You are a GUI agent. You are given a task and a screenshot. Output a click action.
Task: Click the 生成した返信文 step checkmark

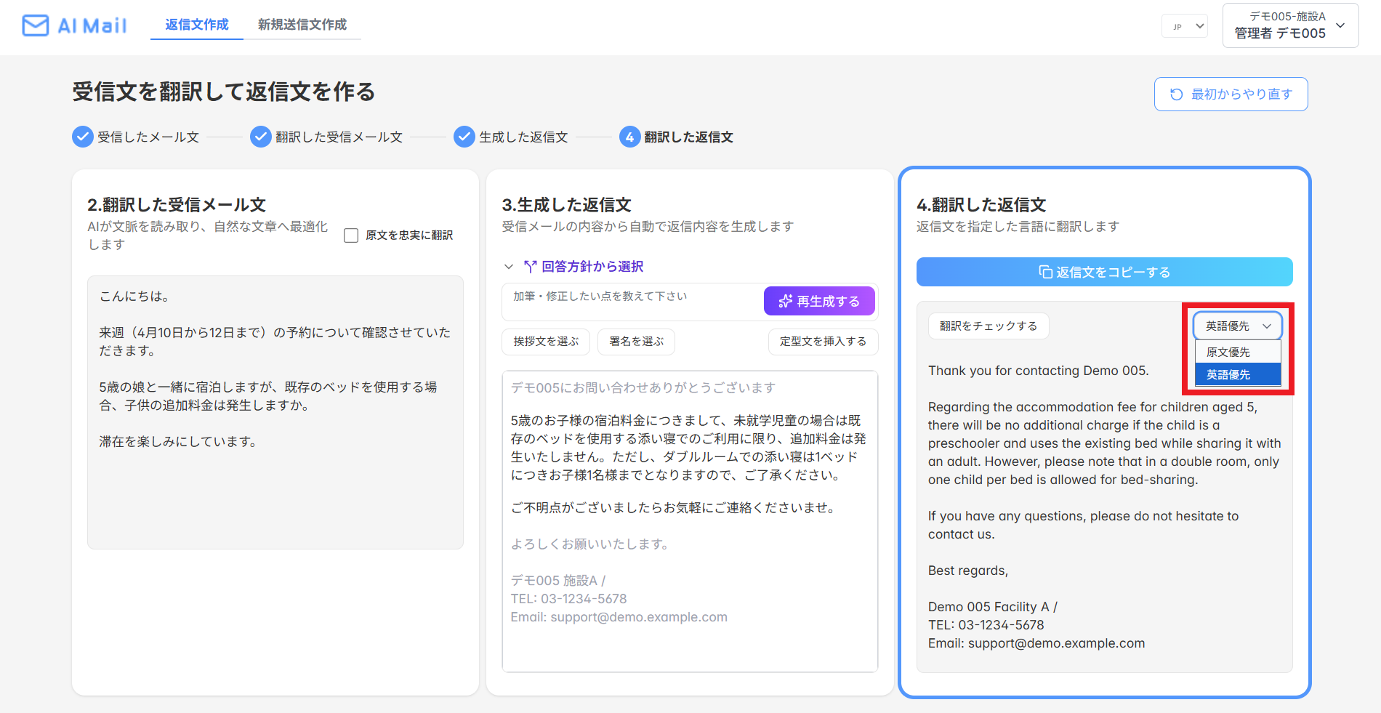(x=464, y=137)
